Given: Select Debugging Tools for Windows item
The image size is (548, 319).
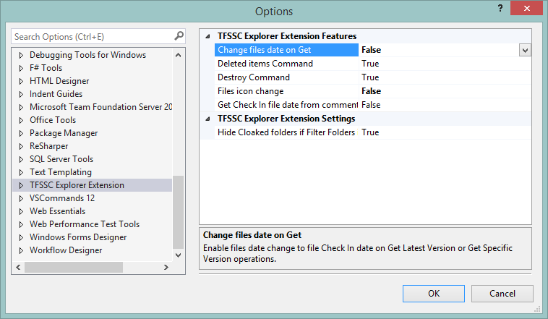Looking at the screenshot, I should [87, 55].
